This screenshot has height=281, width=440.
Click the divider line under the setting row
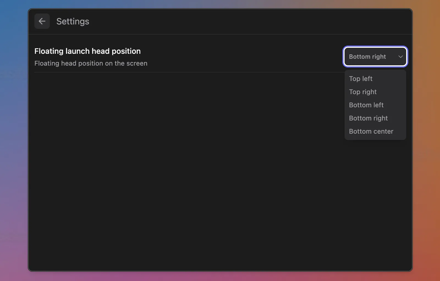[x=187, y=72]
